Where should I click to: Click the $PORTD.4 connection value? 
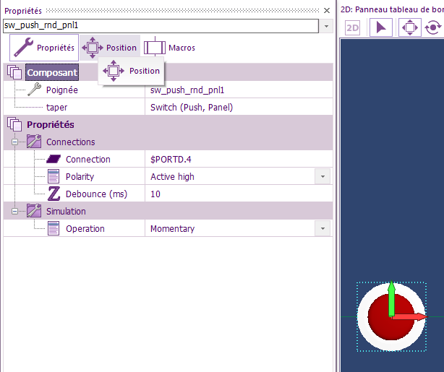click(231, 159)
